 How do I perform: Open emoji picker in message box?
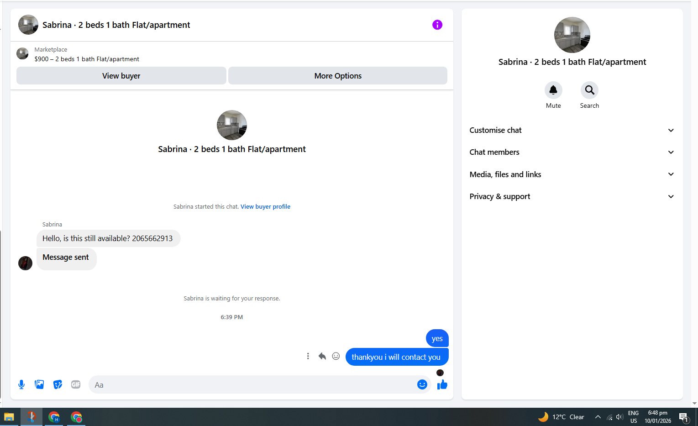coord(422,384)
